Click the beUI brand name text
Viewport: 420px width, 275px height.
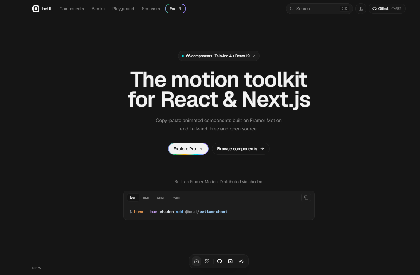pos(47,9)
